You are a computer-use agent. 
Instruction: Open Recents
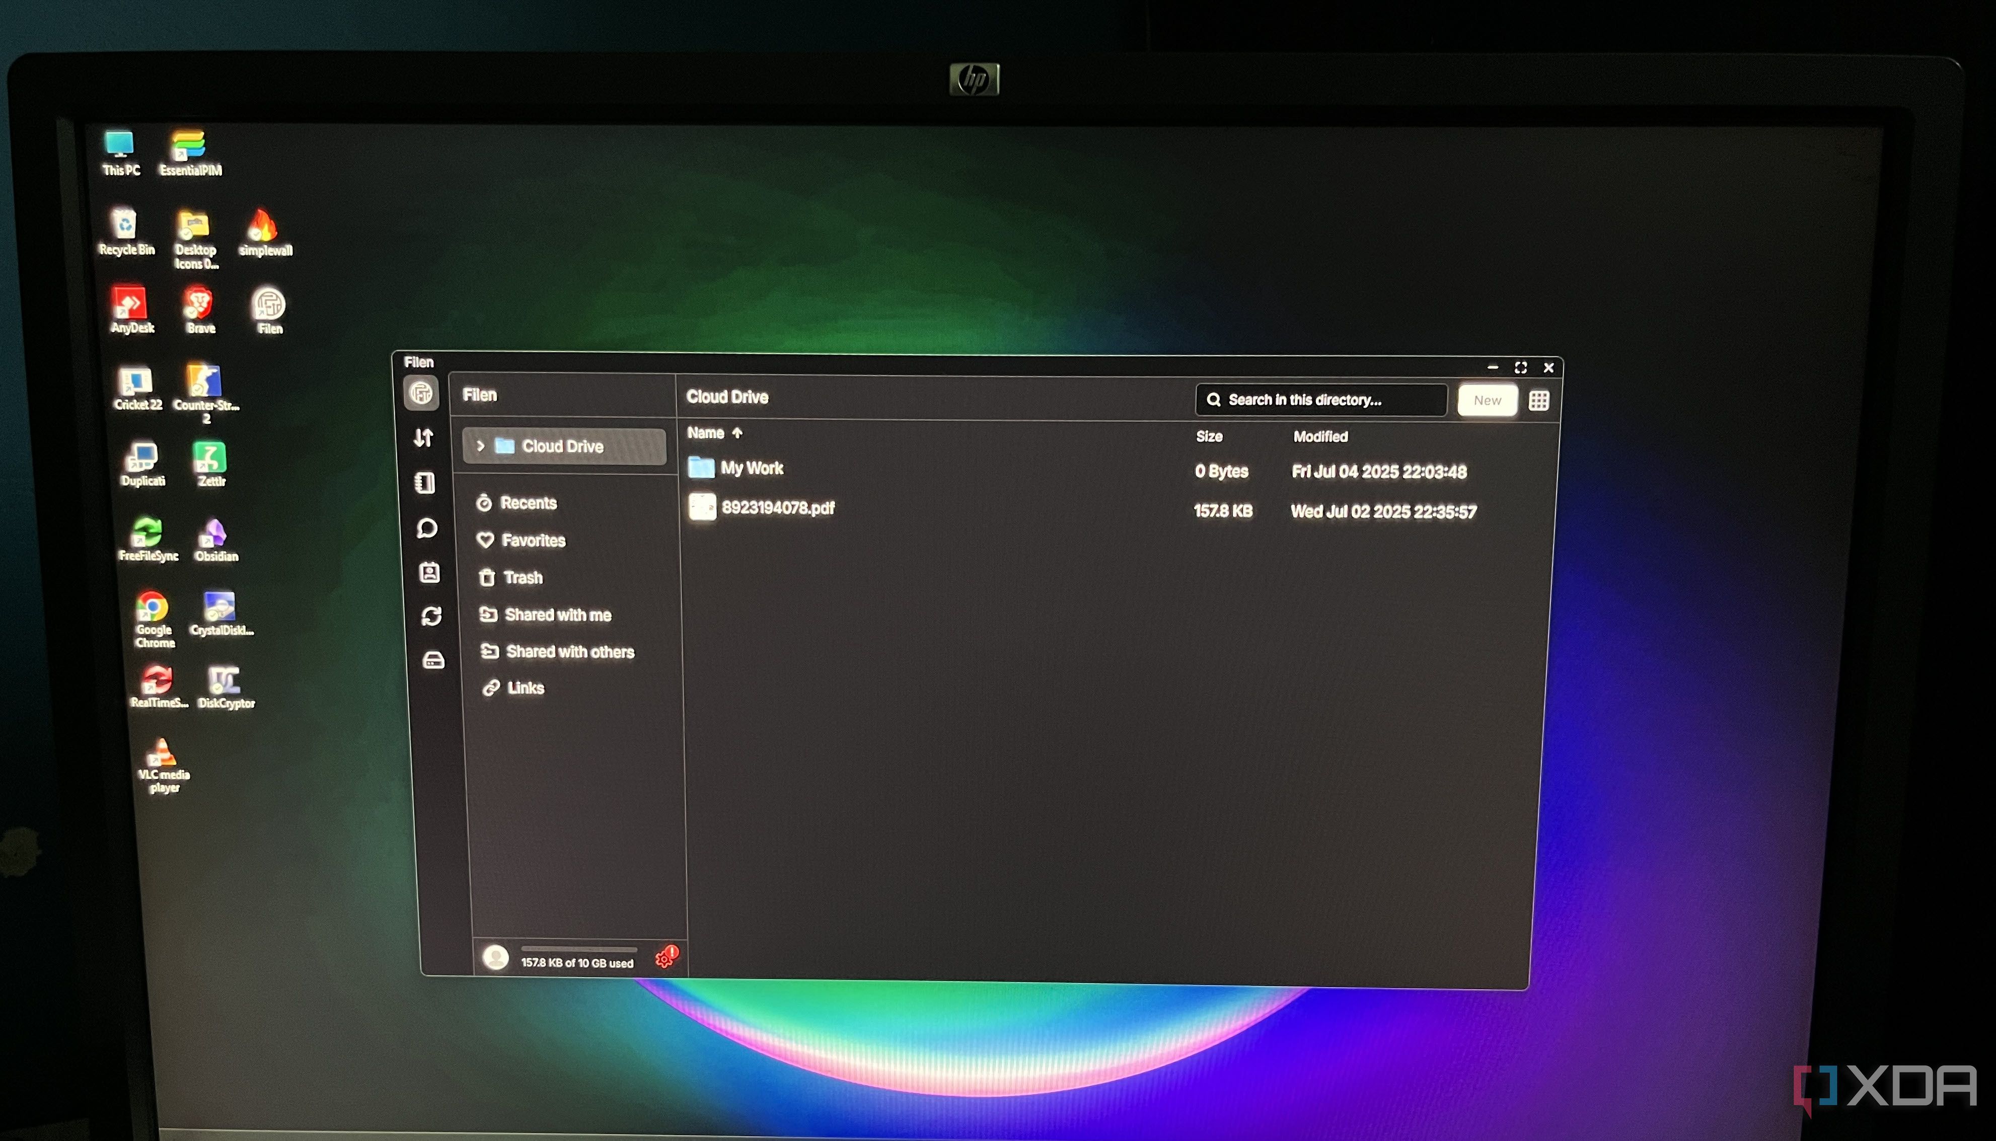(x=529, y=503)
